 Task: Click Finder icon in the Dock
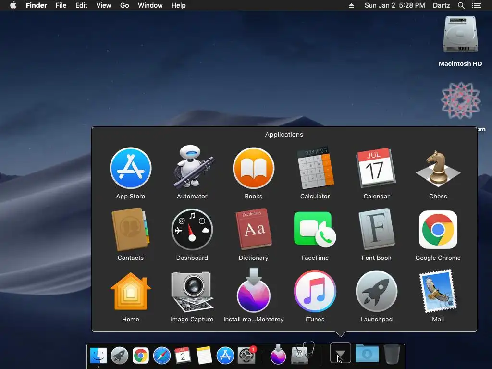click(x=98, y=356)
